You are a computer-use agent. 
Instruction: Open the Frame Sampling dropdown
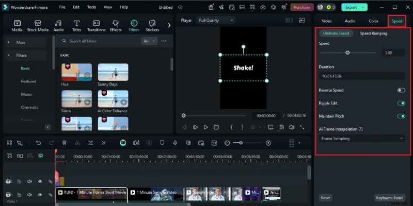pos(362,139)
